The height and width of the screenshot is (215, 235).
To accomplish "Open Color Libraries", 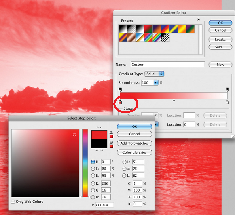I will tap(135, 152).
